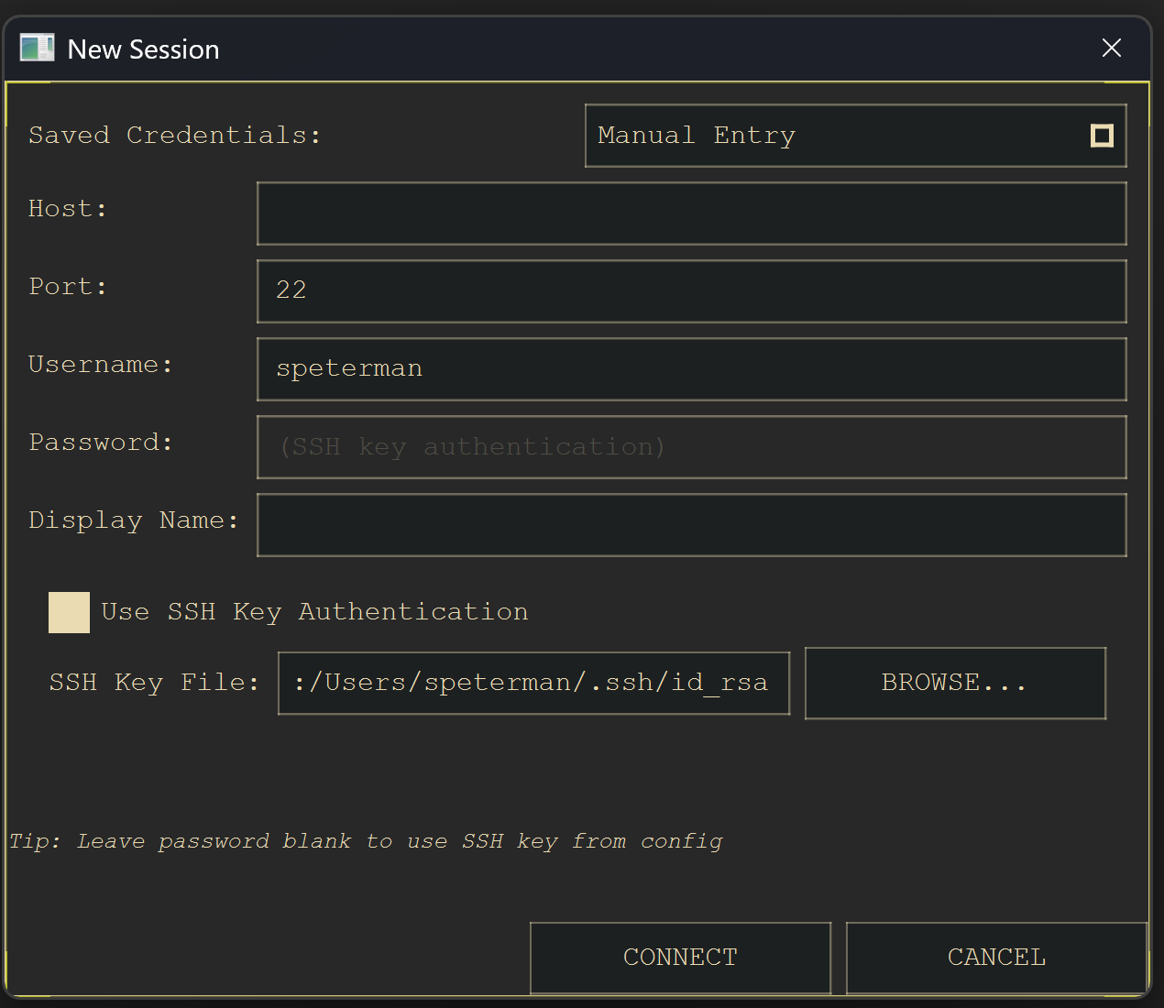This screenshot has height=1008, width=1164.
Task: Click the New Session title bar text
Action: click(142, 49)
